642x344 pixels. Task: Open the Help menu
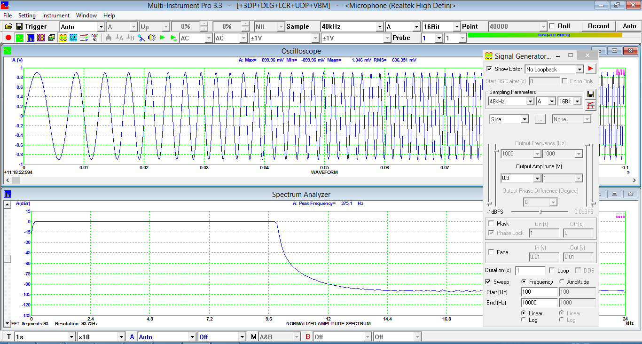(x=109, y=16)
